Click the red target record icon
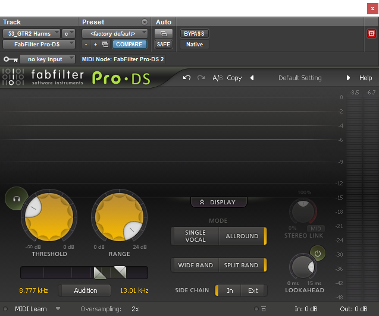Viewport: 379px width, 316px height. pyautogui.click(x=371, y=33)
